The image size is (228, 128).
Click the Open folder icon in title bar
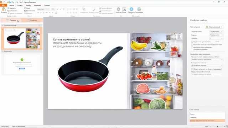(7, 2)
